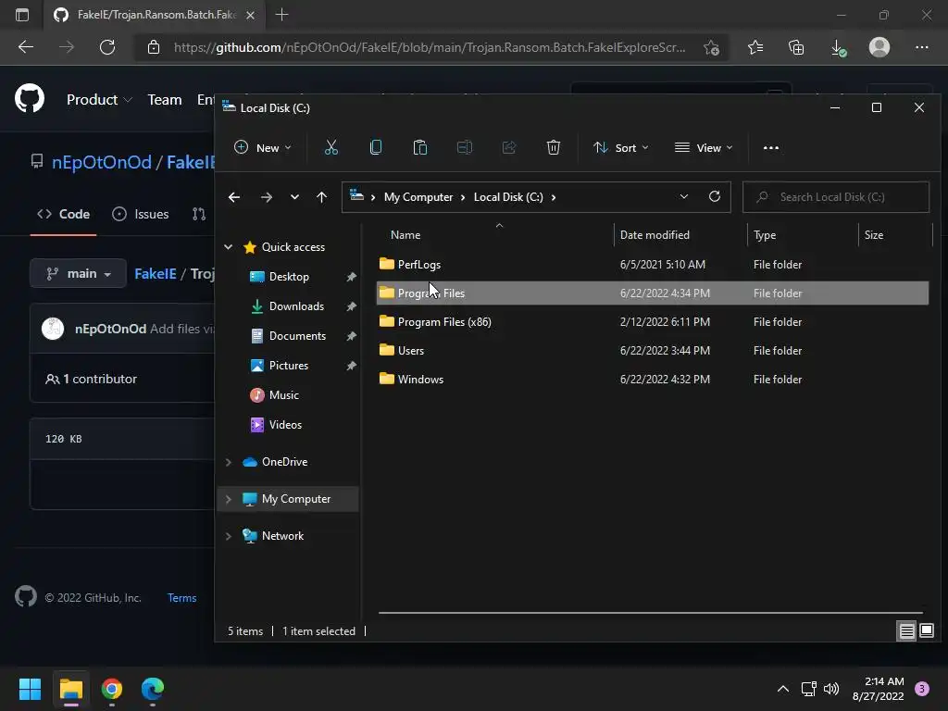The width and height of the screenshot is (948, 711).
Task: Go up one folder level
Action: pos(321,197)
